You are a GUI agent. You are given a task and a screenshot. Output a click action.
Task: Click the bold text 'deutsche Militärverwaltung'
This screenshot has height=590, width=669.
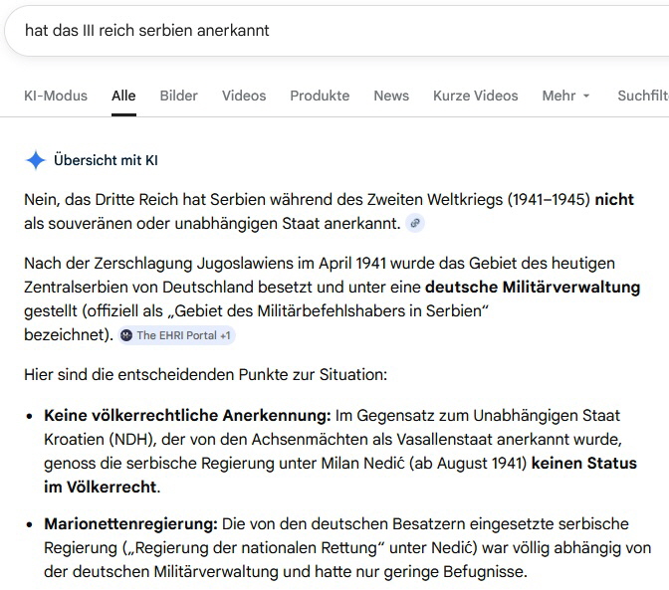coord(533,288)
